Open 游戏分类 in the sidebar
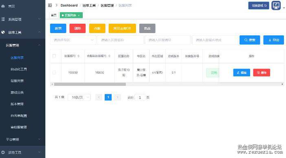This screenshot has width=286, height=158. [x=17, y=92]
